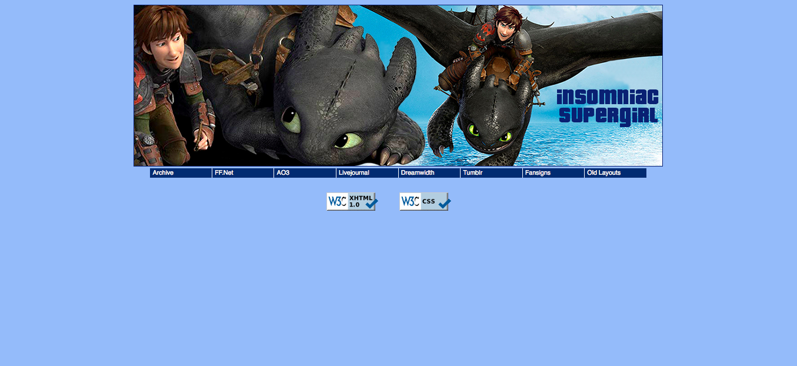Image resolution: width=797 pixels, height=366 pixels.
Task: Click the Insomniac Supergirl dragon banner image
Action: pyautogui.click(x=398, y=86)
